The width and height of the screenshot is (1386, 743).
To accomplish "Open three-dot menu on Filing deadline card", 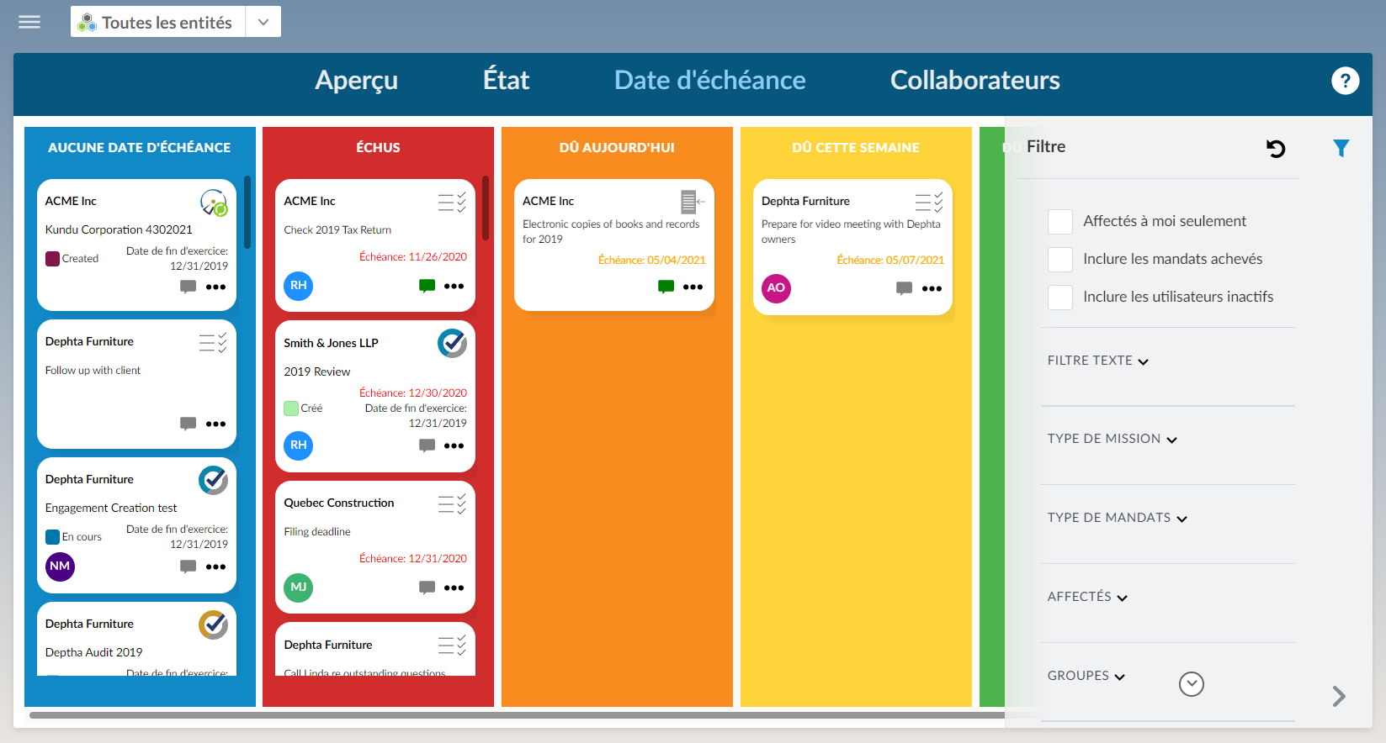I will 454,588.
